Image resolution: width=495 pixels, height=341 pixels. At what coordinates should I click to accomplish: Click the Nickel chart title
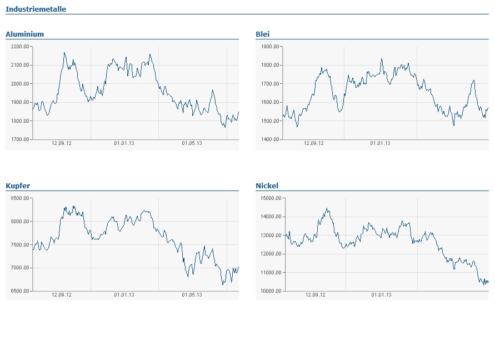click(x=267, y=185)
